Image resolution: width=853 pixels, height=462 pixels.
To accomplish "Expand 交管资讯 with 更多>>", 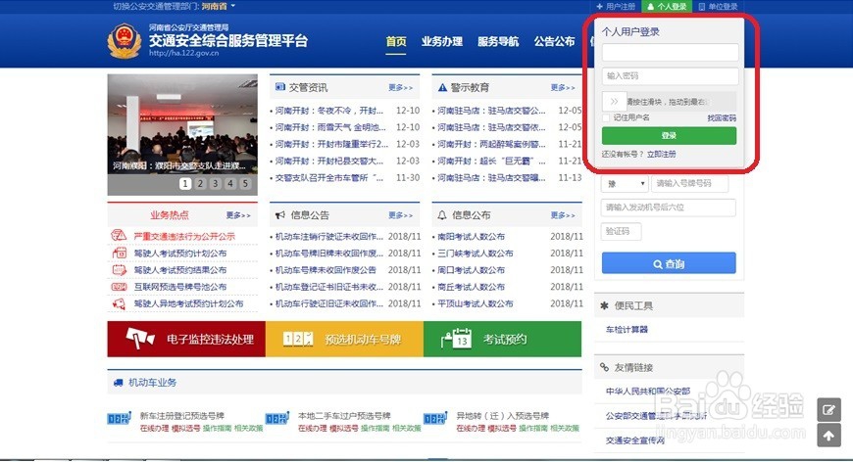I will click(x=400, y=87).
